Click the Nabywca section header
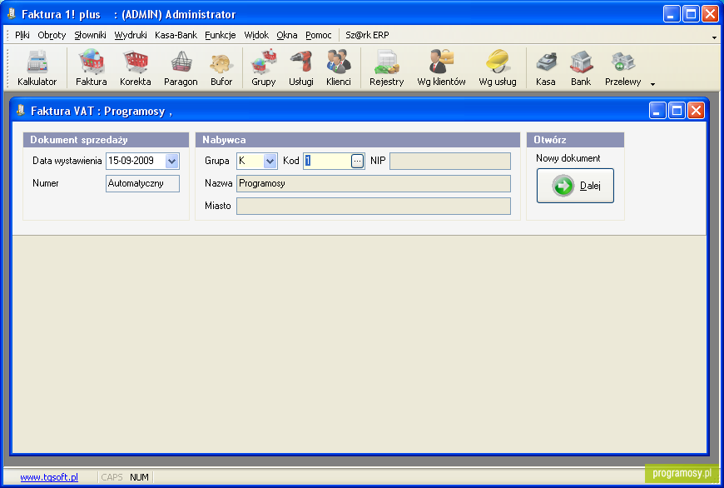The width and height of the screenshot is (724, 488). click(358, 140)
